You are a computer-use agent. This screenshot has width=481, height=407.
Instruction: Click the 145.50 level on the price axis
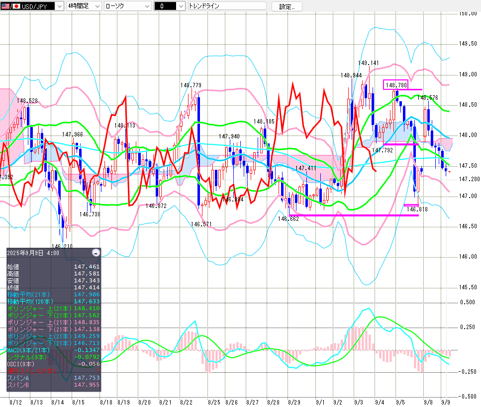coord(468,287)
